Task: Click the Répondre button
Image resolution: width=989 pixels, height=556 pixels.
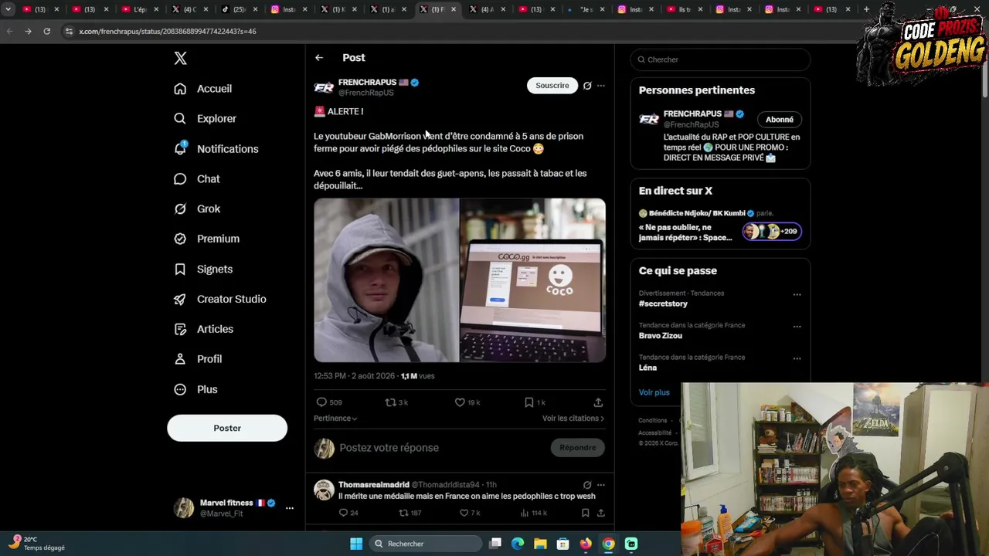Action: 578,448
